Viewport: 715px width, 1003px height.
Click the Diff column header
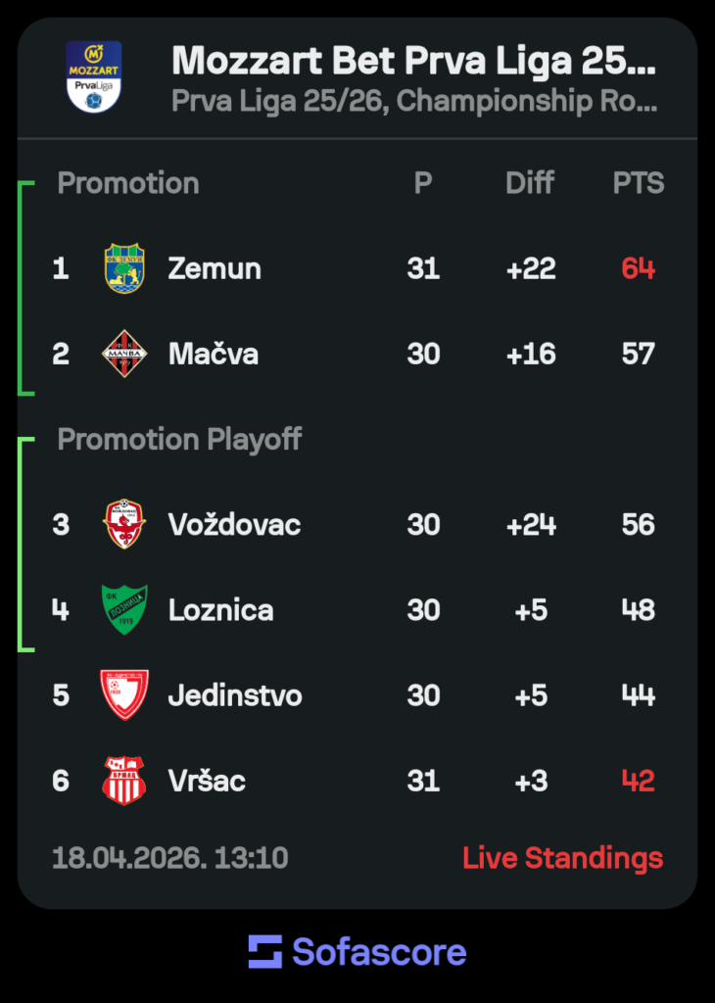point(530,183)
